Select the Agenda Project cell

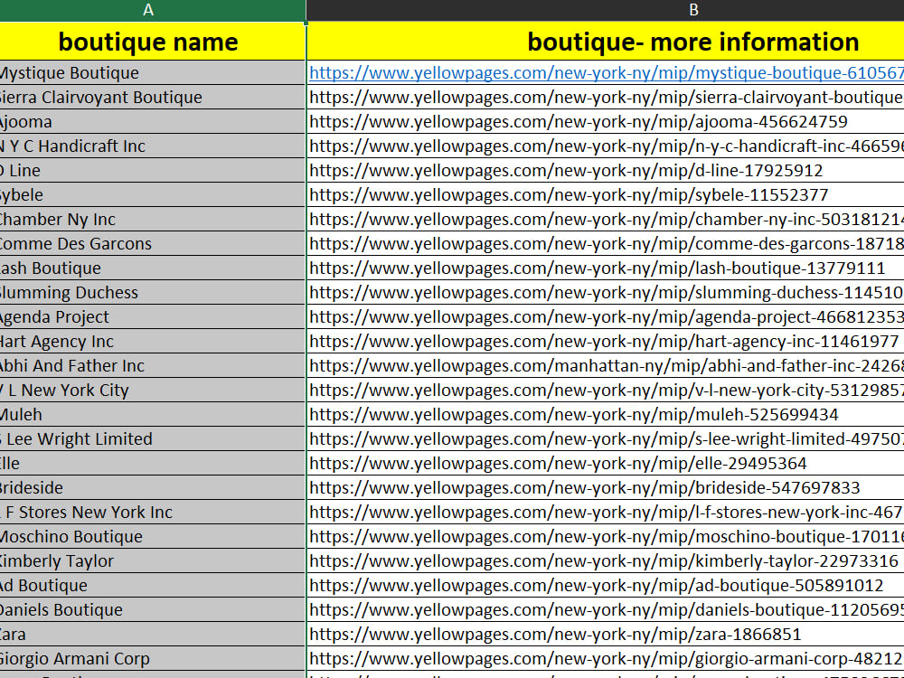pyautogui.click(x=152, y=316)
